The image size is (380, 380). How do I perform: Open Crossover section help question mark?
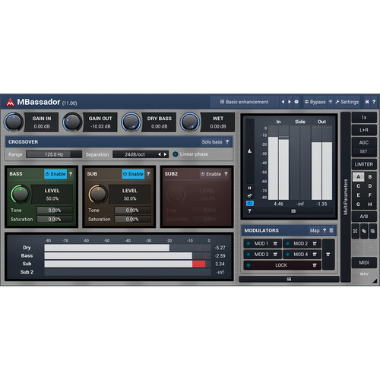click(227, 142)
